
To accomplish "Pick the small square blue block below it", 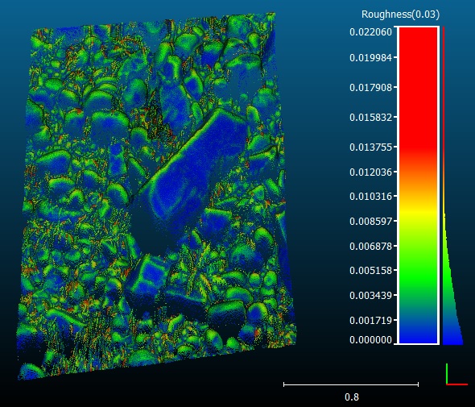I will pyautogui.click(x=149, y=275).
